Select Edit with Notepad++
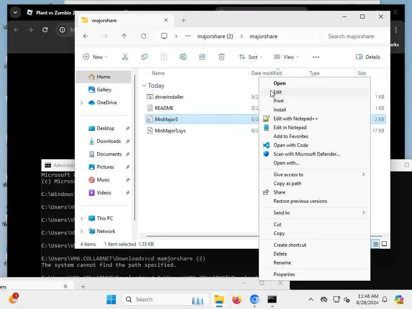This screenshot has height=309, width=412. [315, 119]
